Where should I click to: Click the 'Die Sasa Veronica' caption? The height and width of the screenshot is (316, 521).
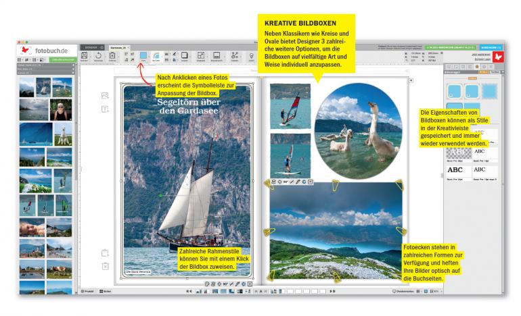tap(138, 271)
